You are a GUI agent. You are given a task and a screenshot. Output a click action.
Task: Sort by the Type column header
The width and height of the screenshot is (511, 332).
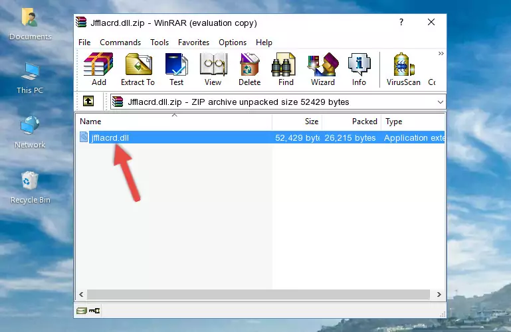pyautogui.click(x=413, y=122)
